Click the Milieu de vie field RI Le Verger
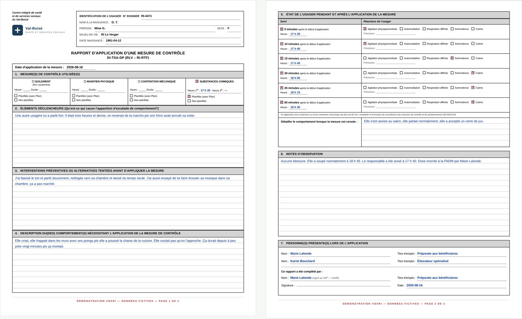 coord(171,34)
